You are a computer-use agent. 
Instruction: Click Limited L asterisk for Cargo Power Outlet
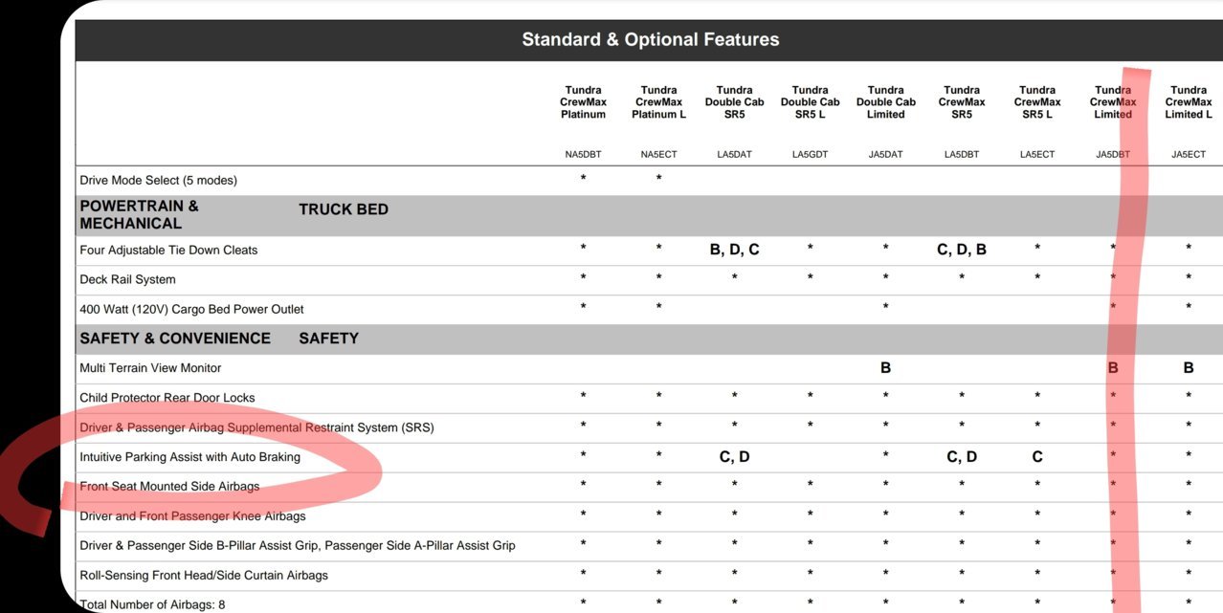click(1189, 308)
